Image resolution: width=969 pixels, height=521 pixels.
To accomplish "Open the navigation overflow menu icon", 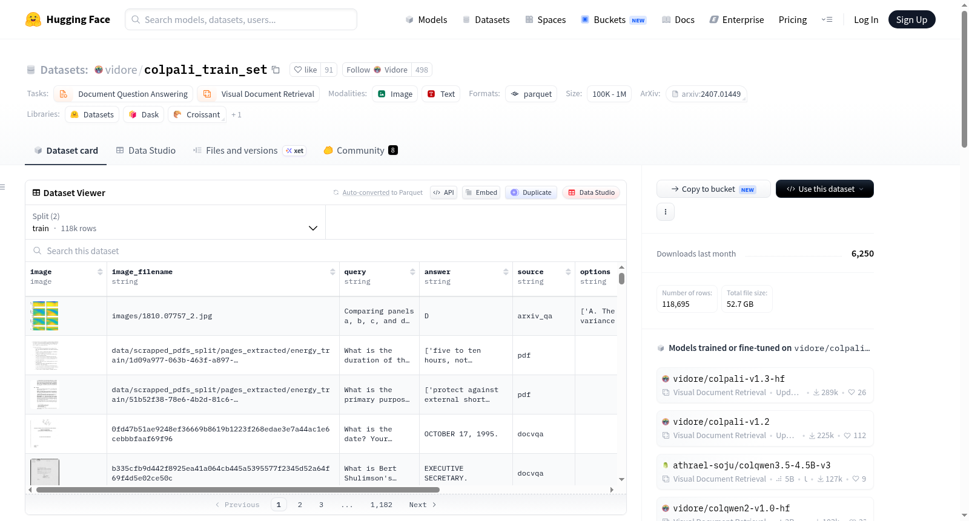I will pyautogui.click(x=827, y=19).
